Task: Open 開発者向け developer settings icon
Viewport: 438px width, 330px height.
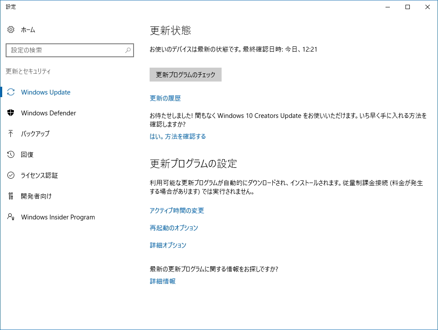Action: (x=11, y=196)
